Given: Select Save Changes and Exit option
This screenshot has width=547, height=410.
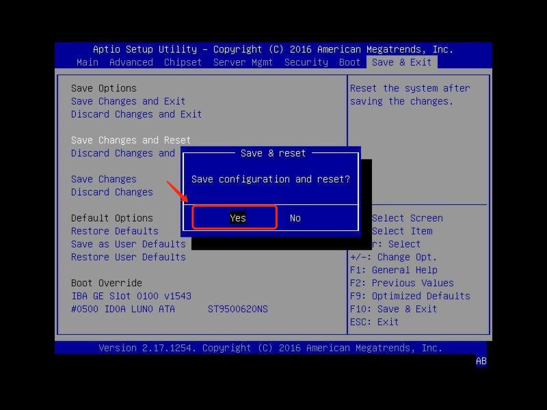Looking at the screenshot, I should [128, 101].
